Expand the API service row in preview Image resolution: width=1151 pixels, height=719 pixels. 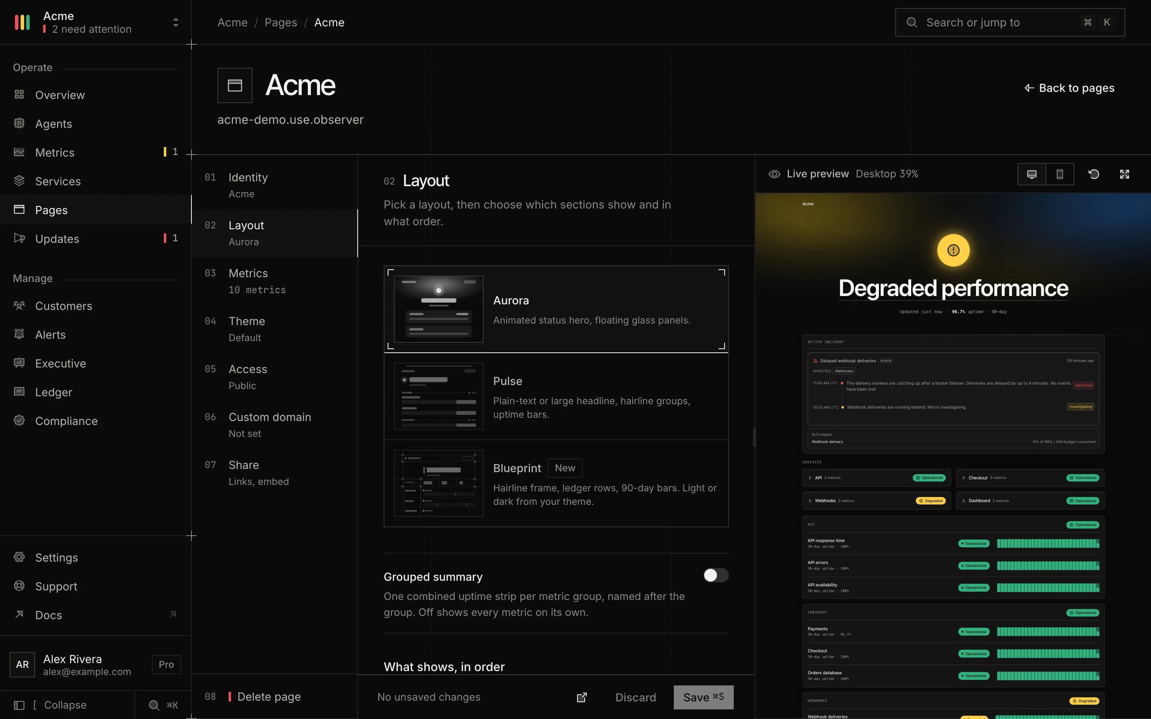(876, 478)
